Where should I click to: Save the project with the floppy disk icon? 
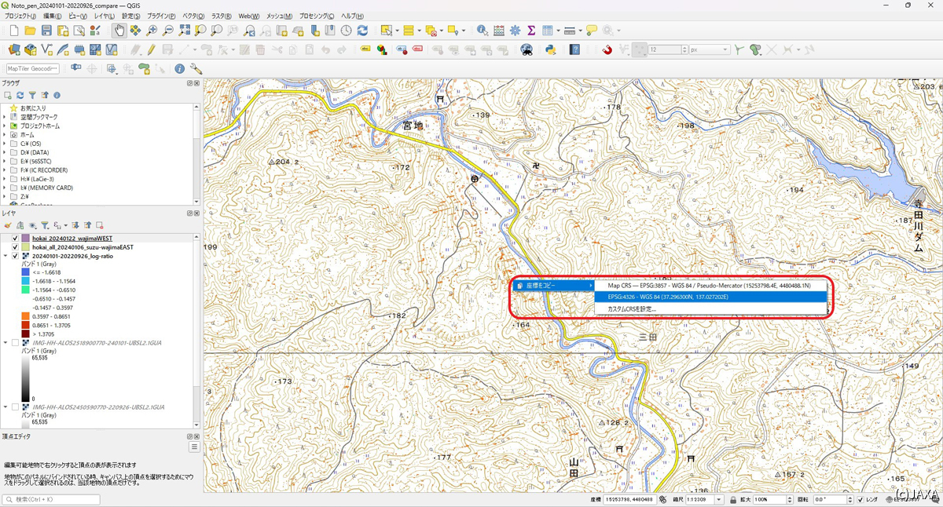pyautogui.click(x=46, y=31)
